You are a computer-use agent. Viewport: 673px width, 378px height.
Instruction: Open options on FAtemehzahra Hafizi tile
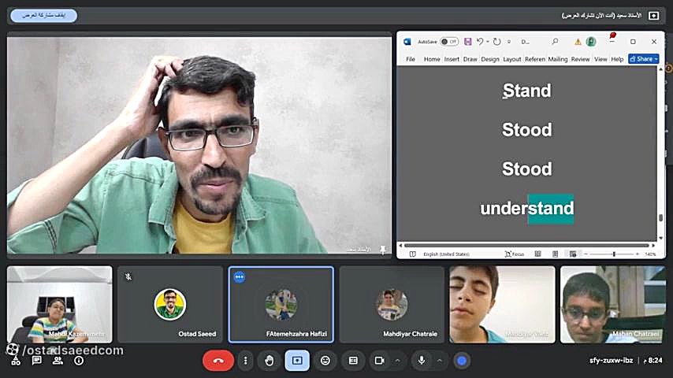click(240, 277)
